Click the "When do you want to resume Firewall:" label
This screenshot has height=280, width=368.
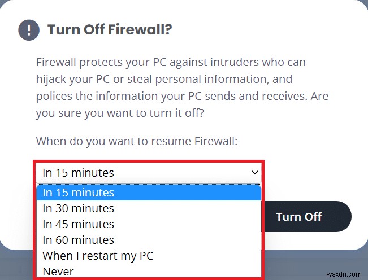coord(137,141)
